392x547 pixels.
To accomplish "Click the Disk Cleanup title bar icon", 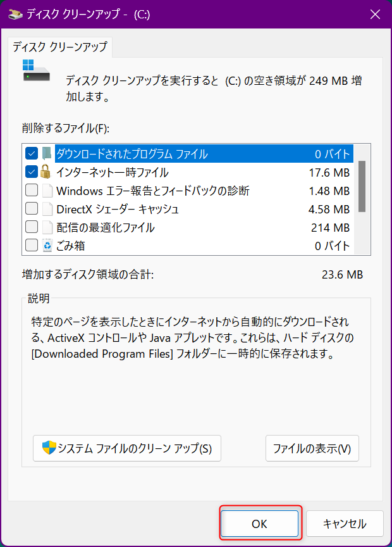I will [16, 15].
